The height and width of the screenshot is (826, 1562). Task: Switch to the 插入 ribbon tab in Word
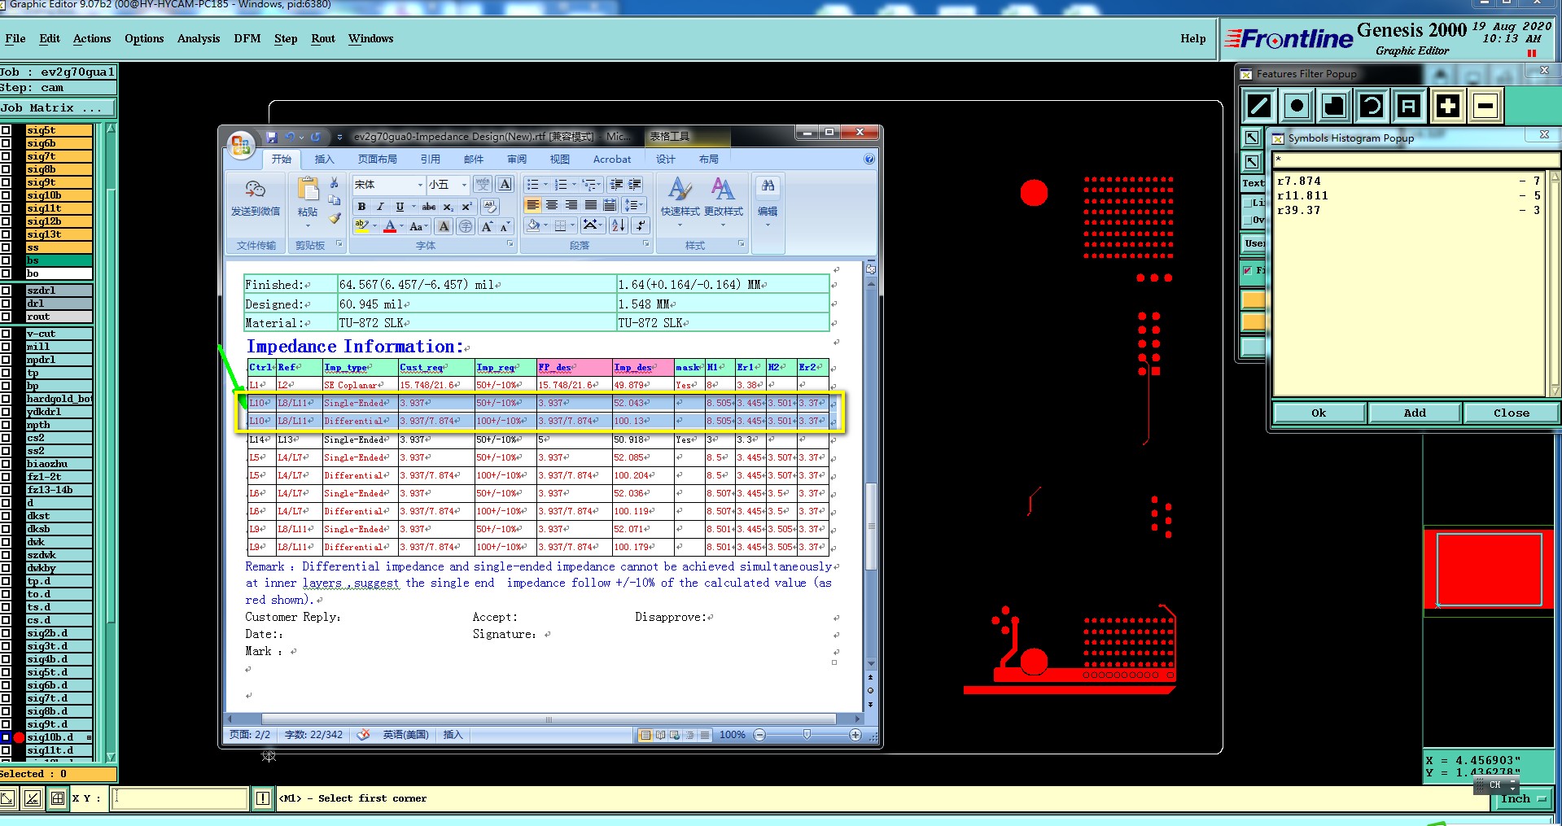pos(325,160)
